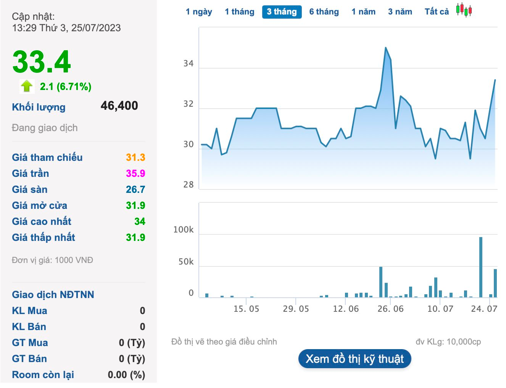Switch chart to '6 tháng' range

[x=324, y=12]
